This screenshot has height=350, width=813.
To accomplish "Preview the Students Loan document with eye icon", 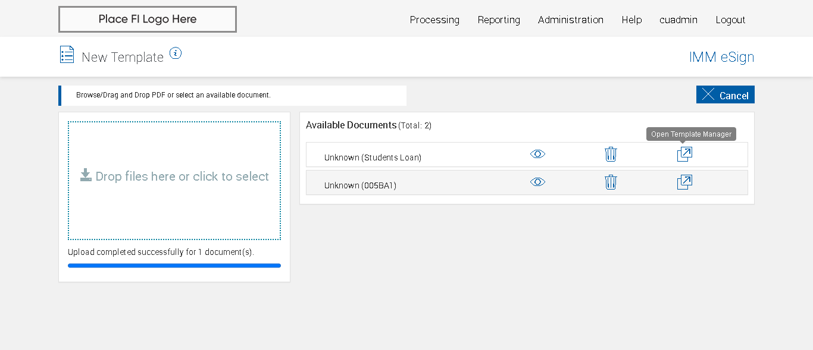I will [537, 154].
